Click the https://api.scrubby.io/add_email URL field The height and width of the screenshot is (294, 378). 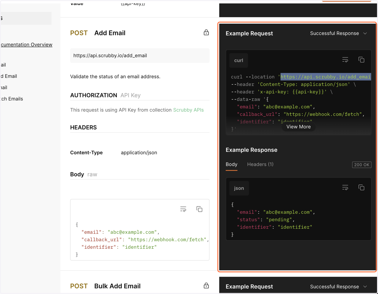click(x=140, y=56)
